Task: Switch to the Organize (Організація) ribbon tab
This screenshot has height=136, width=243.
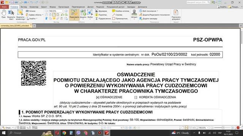Action: tap(64, 7)
